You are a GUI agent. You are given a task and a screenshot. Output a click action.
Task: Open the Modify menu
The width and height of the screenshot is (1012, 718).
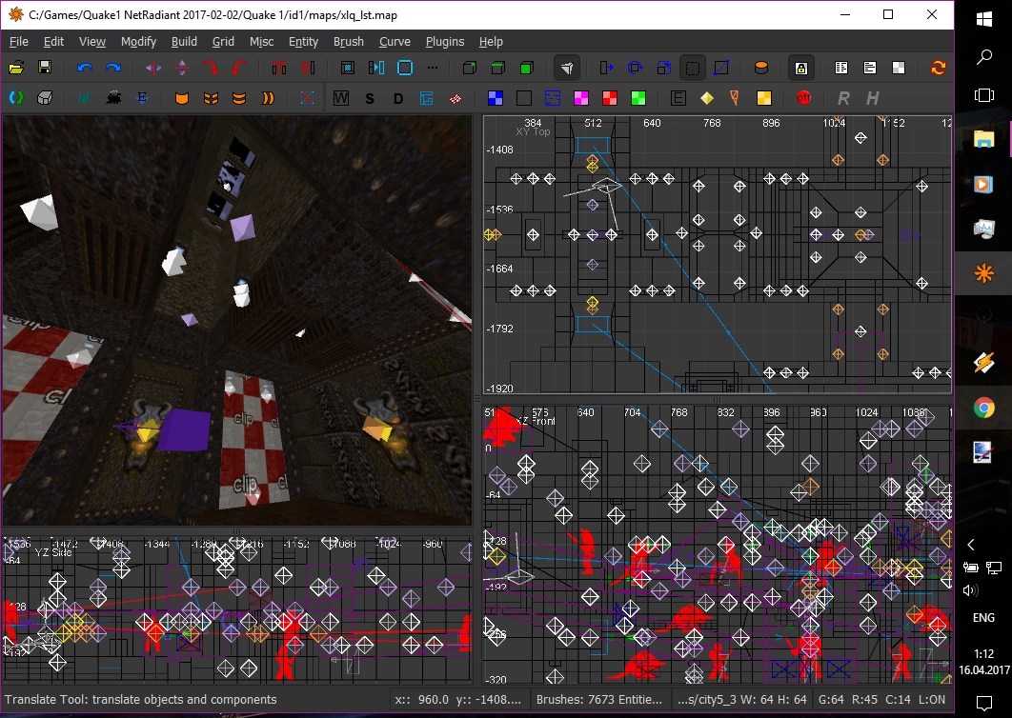[138, 41]
